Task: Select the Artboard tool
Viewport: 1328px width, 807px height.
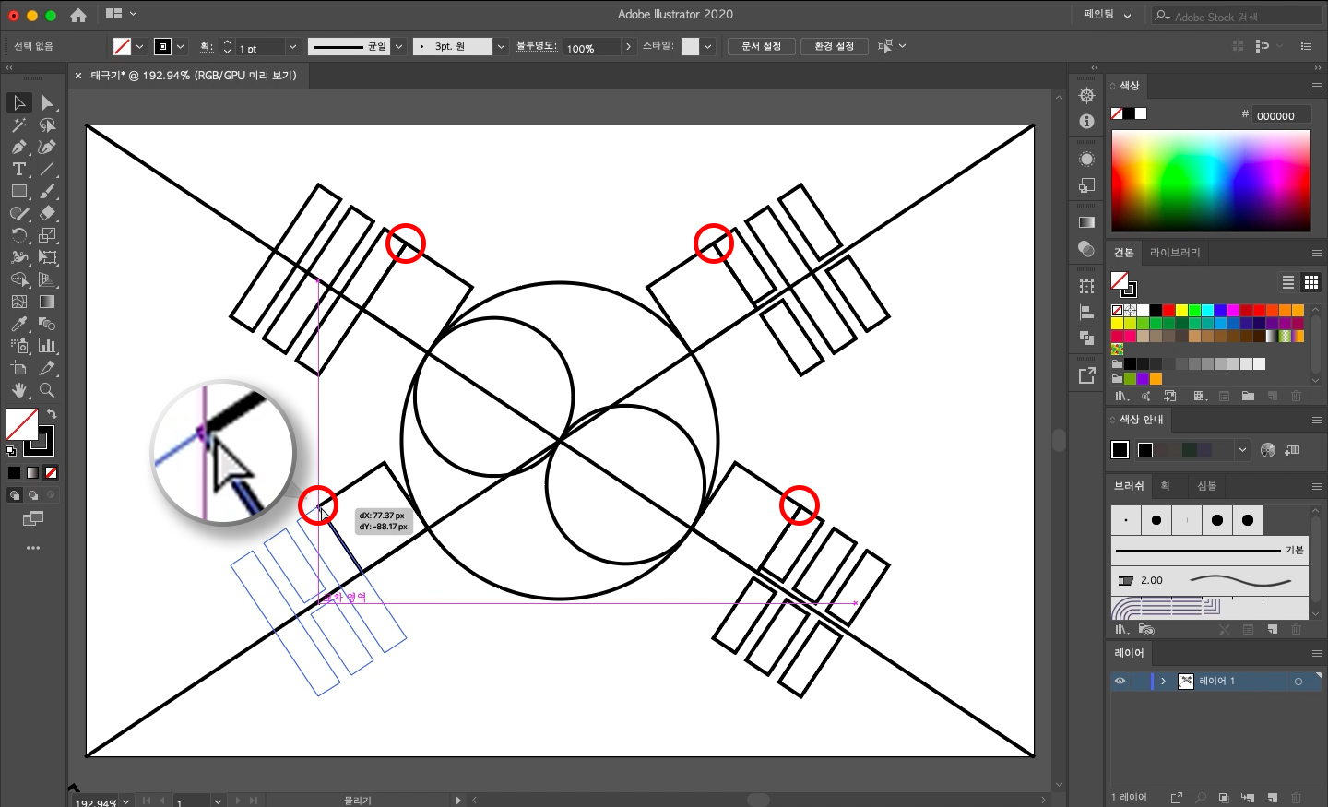Action: (18, 368)
